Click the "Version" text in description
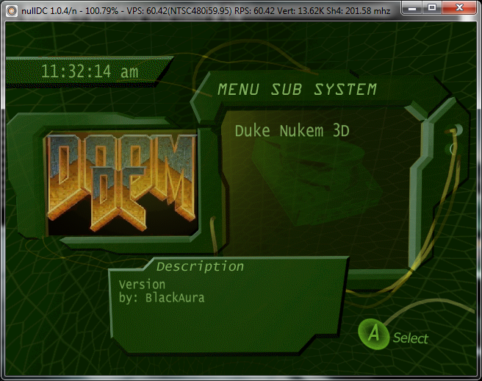The image size is (482, 381). 142,285
